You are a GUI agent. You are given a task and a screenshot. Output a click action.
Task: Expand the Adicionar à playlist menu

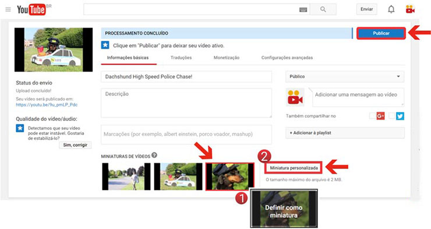click(x=345, y=133)
